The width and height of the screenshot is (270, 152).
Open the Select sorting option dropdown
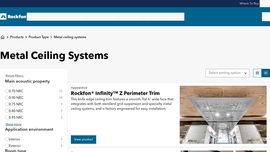(x=227, y=73)
